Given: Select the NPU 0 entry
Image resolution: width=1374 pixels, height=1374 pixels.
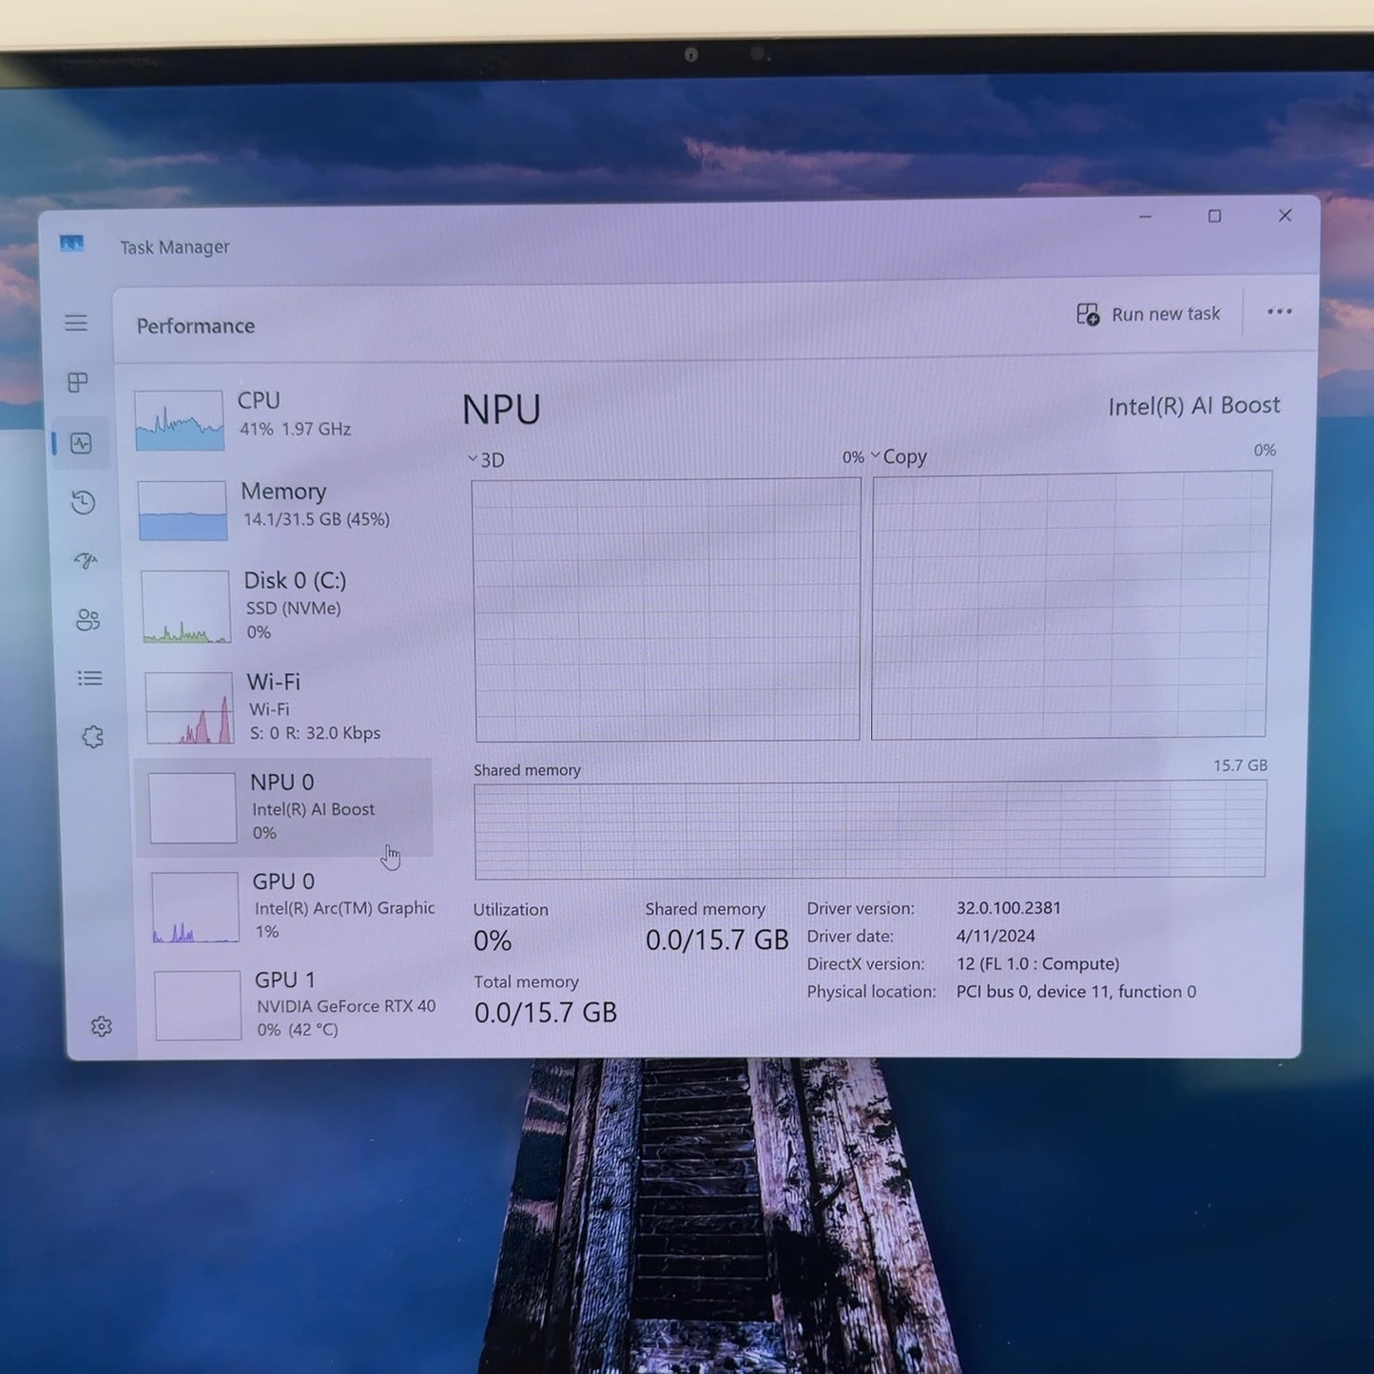Looking at the screenshot, I should pos(285,807).
